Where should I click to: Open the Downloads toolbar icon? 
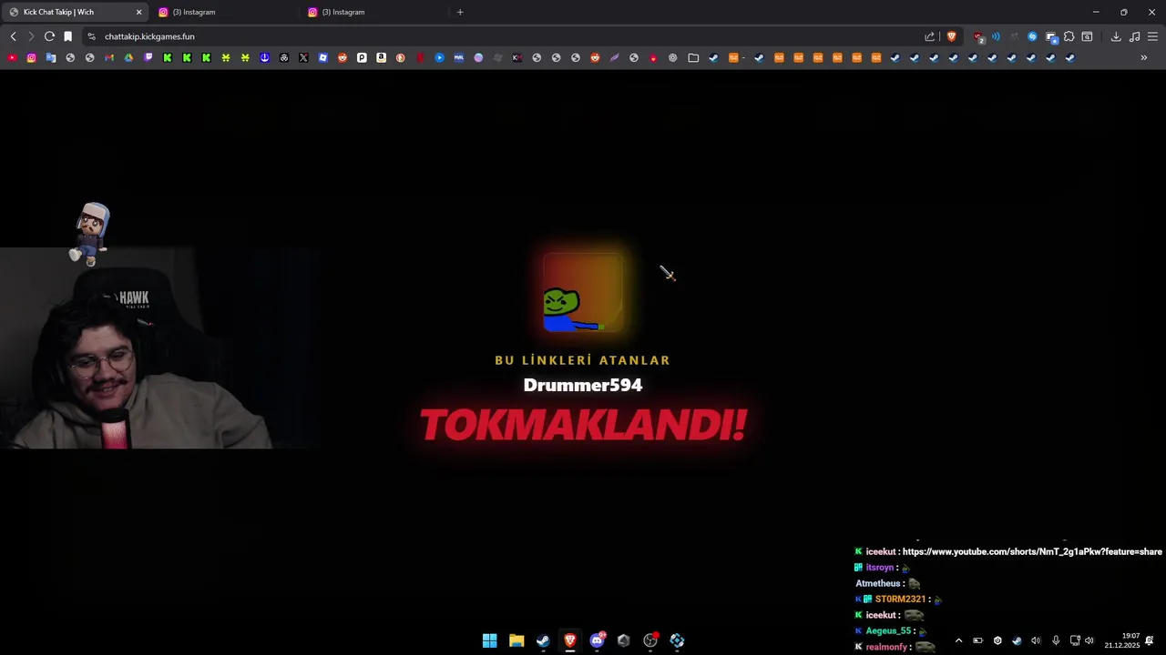click(x=1116, y=36)
